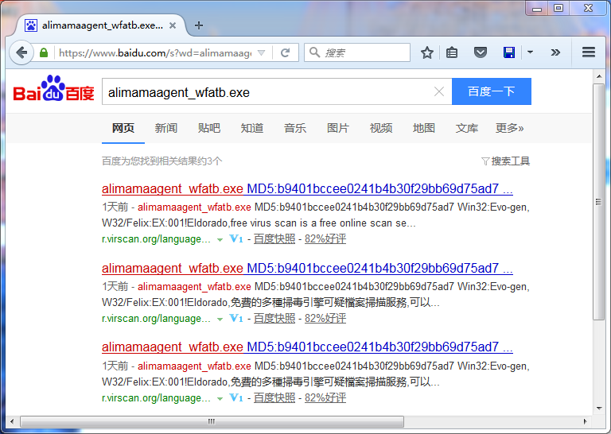Open the 更多 more categories menu
The width and height of the screenshot is (611, 434).
pyautogui.click(x=509, y=128)
